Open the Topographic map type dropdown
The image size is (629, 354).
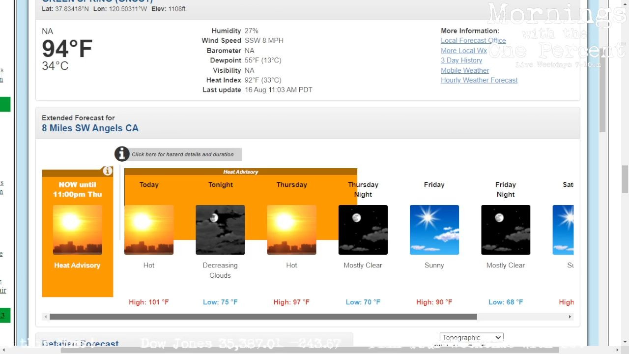point(471,337)
